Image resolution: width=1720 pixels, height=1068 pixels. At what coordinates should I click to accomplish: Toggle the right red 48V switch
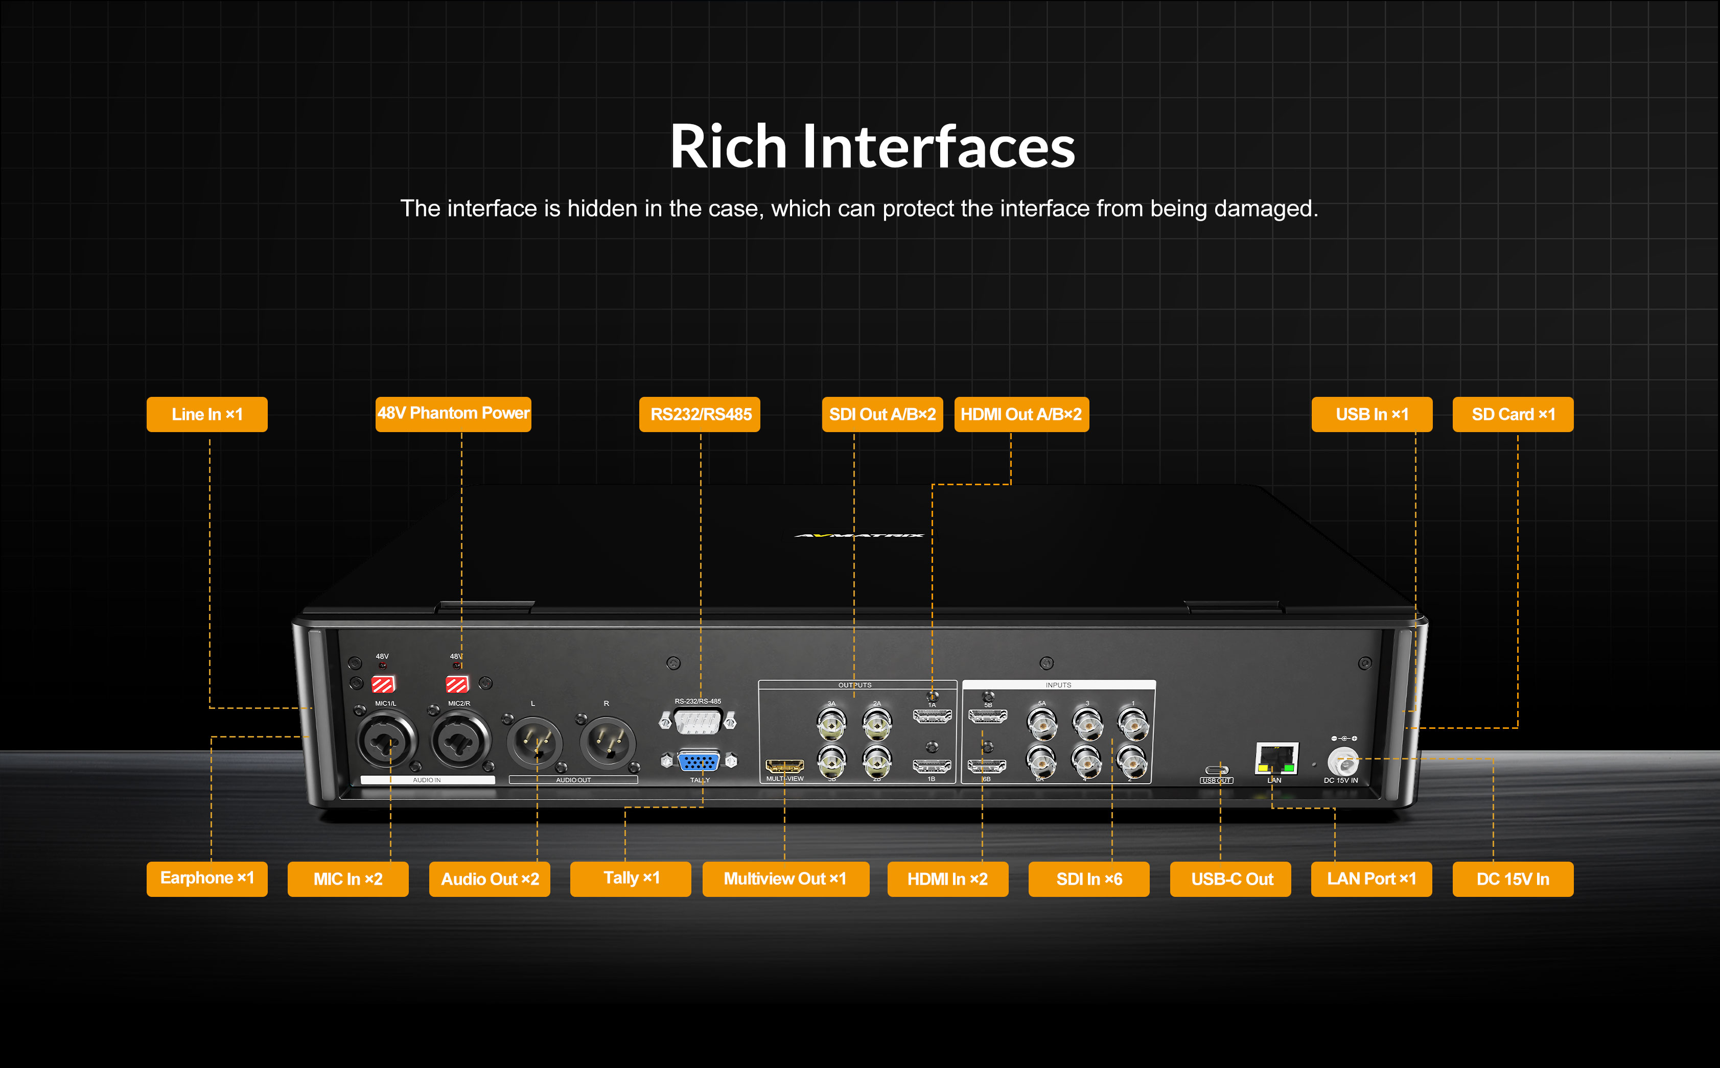(x=457, y=684)
